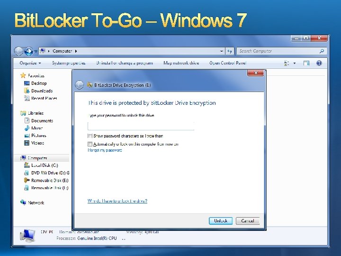Expand the arrow after Computer in address bar
The image size is (341, 256).
pyautogui.click(x=76, y=51)
